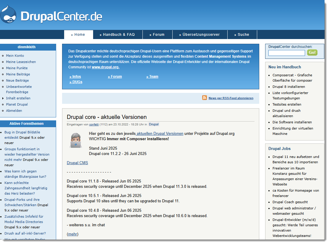Viewport: 329px width, 244px height.
Task: Open topic Was kann ich gegen ständige Blutergüsse tun
Action: (x=25, y=174)
